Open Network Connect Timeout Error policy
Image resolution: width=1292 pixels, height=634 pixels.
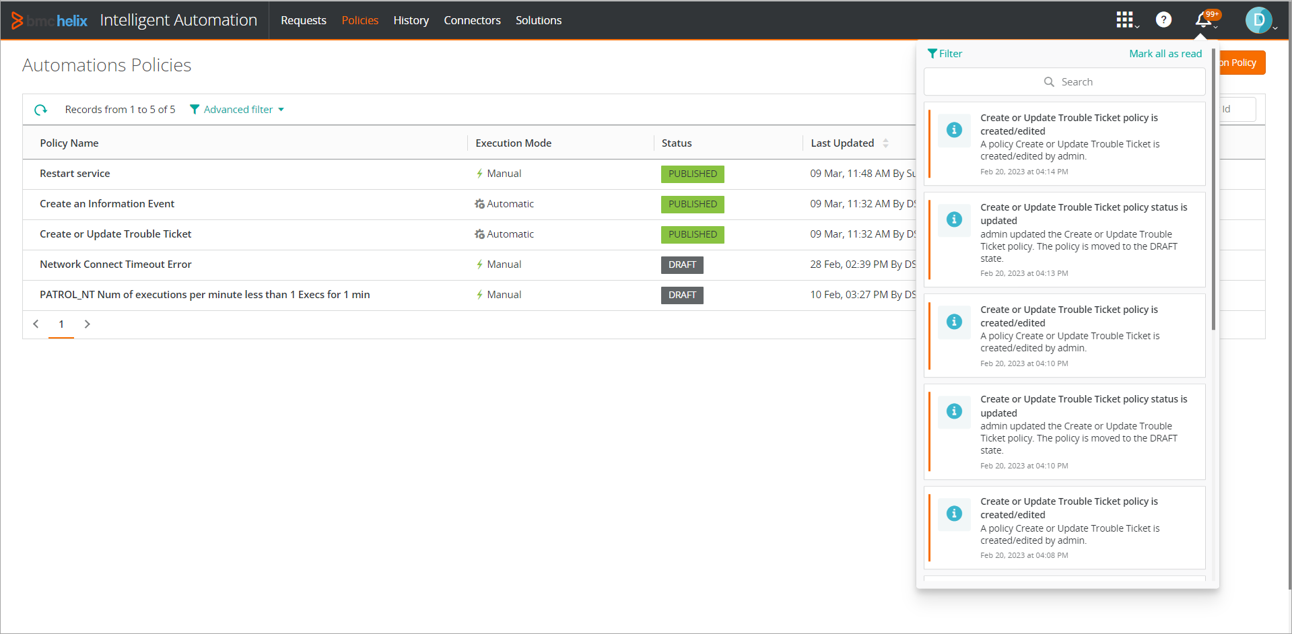point(116,265)
